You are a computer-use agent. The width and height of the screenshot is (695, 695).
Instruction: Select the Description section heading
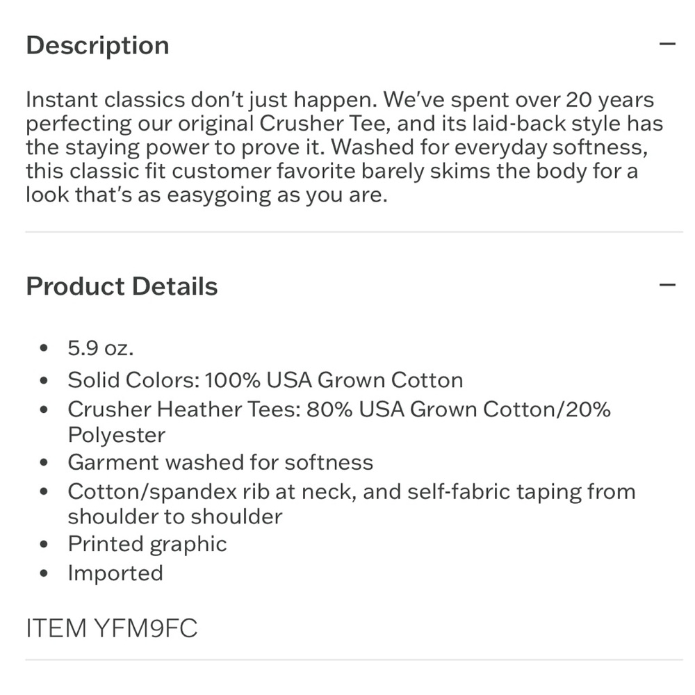tap(97, 45)
